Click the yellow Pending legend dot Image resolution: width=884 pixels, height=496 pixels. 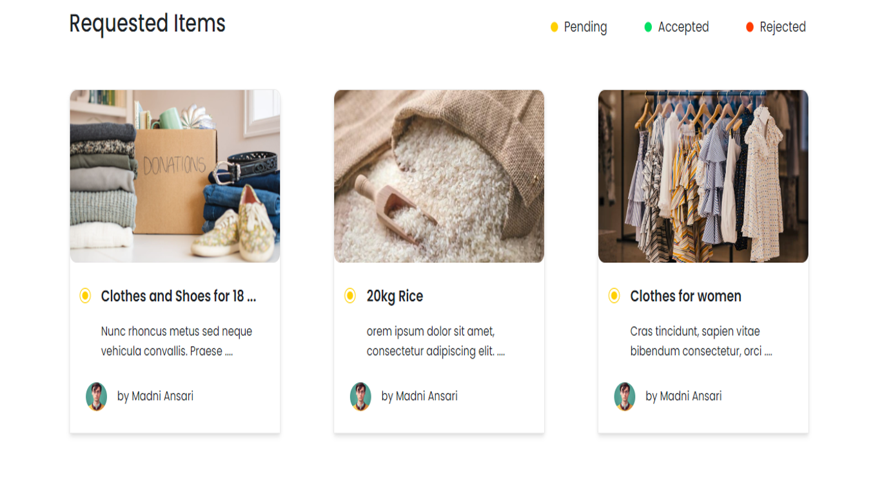pos(554,27)
